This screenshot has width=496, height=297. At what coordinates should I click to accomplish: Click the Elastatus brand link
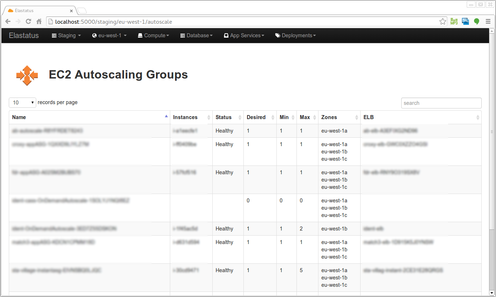click(24, 35)
